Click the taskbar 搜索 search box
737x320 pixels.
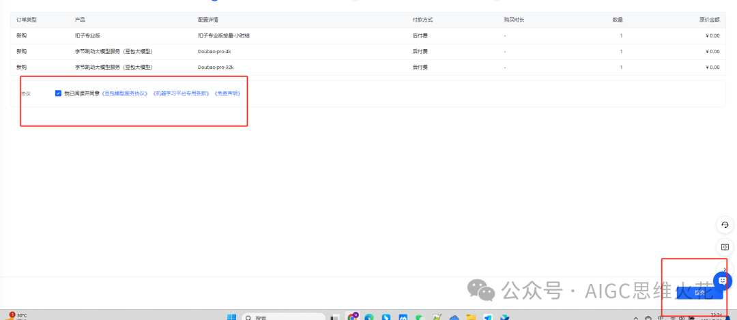(283, 317)
